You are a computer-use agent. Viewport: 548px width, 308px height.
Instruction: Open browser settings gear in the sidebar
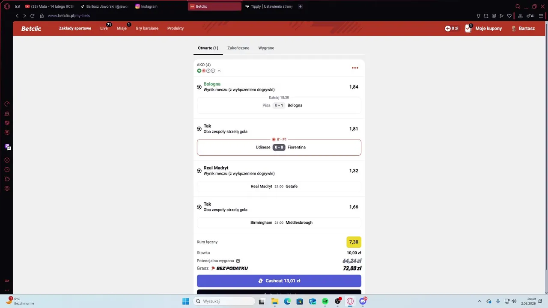coord(7,189)
